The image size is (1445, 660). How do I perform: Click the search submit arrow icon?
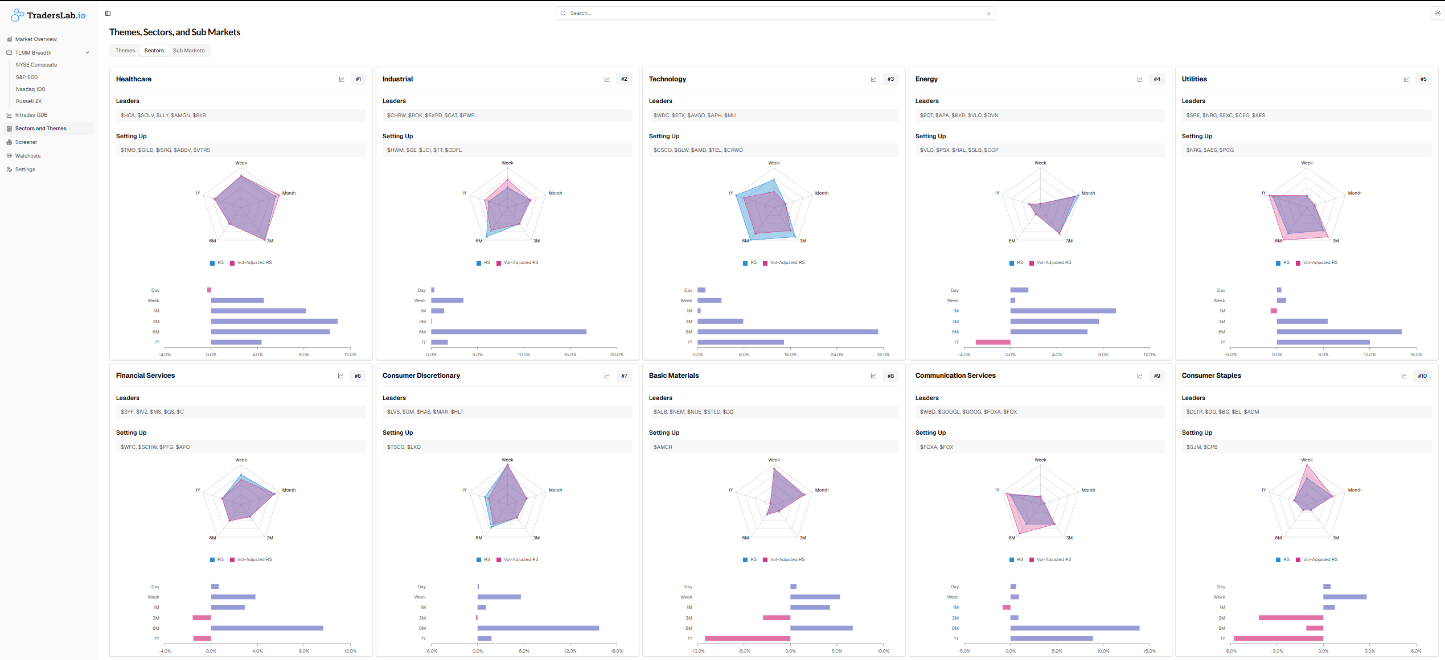pyautogui.click(x=988, y=13)
